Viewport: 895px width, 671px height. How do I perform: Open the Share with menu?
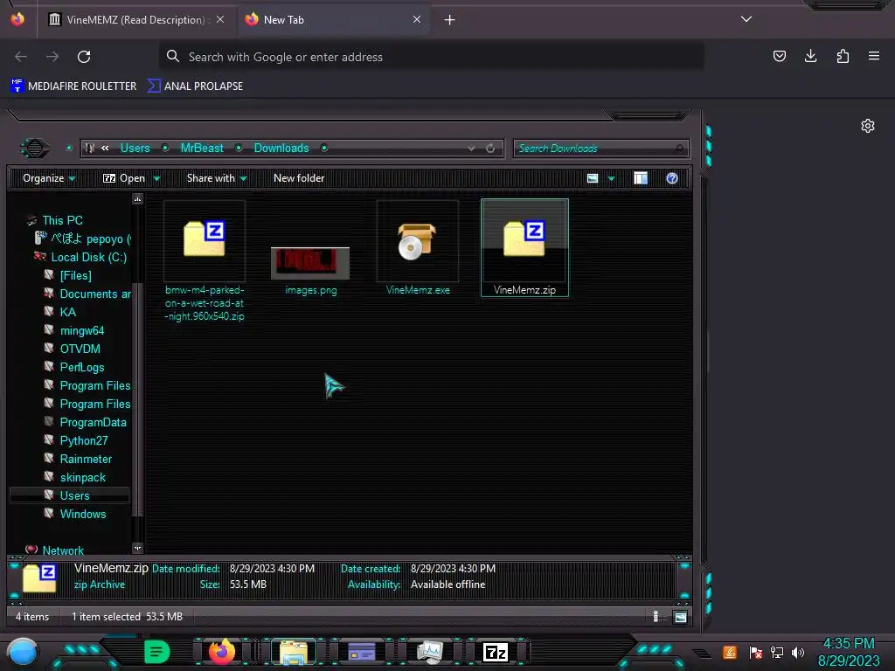217,178
